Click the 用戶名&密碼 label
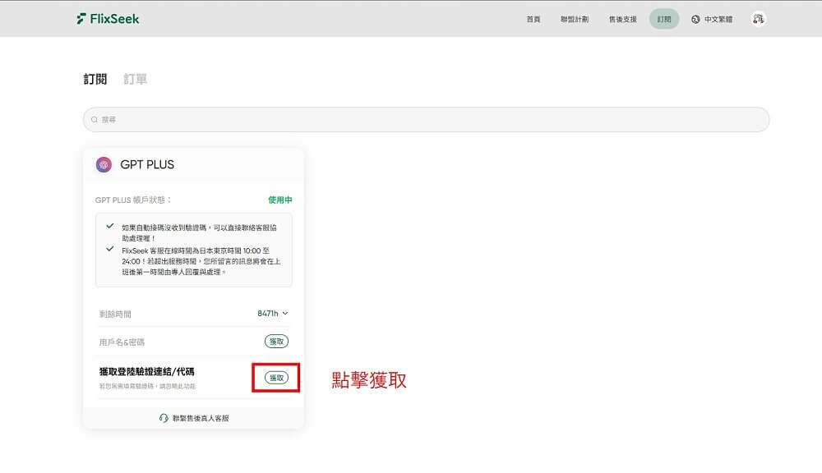Screen dimensions: 822x473 122,342
